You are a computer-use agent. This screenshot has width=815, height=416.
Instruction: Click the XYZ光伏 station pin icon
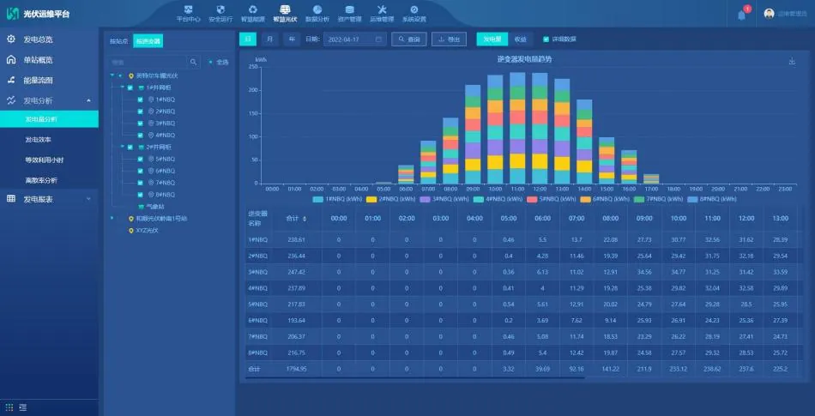point(131,231)
